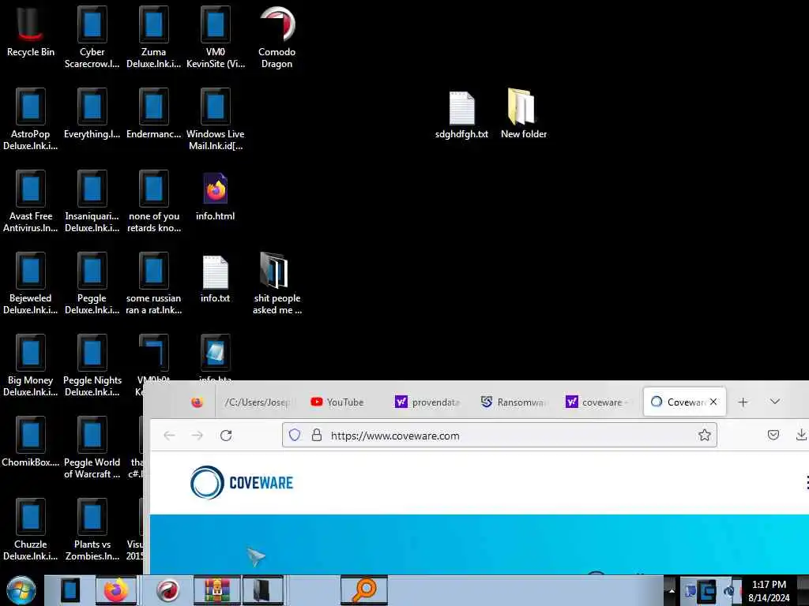Select Plants vs Zombies desktop icon
Image resolution: width=809 pixels, height=606 pixels.
point(92,529)
